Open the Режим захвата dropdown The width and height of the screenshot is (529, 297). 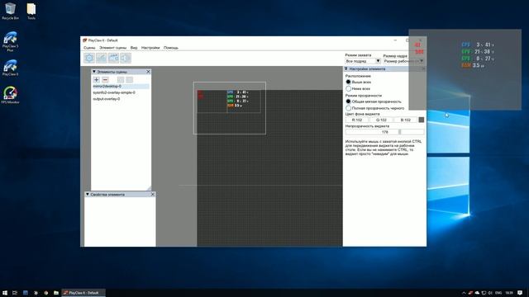point(363,61)
